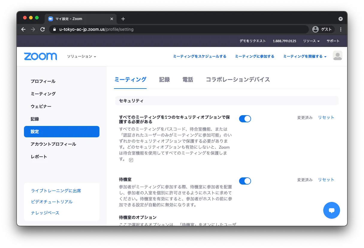Disable the security option requirement toggle
The width and height of the screenshot is (364, 248).
tap(245, 119)
